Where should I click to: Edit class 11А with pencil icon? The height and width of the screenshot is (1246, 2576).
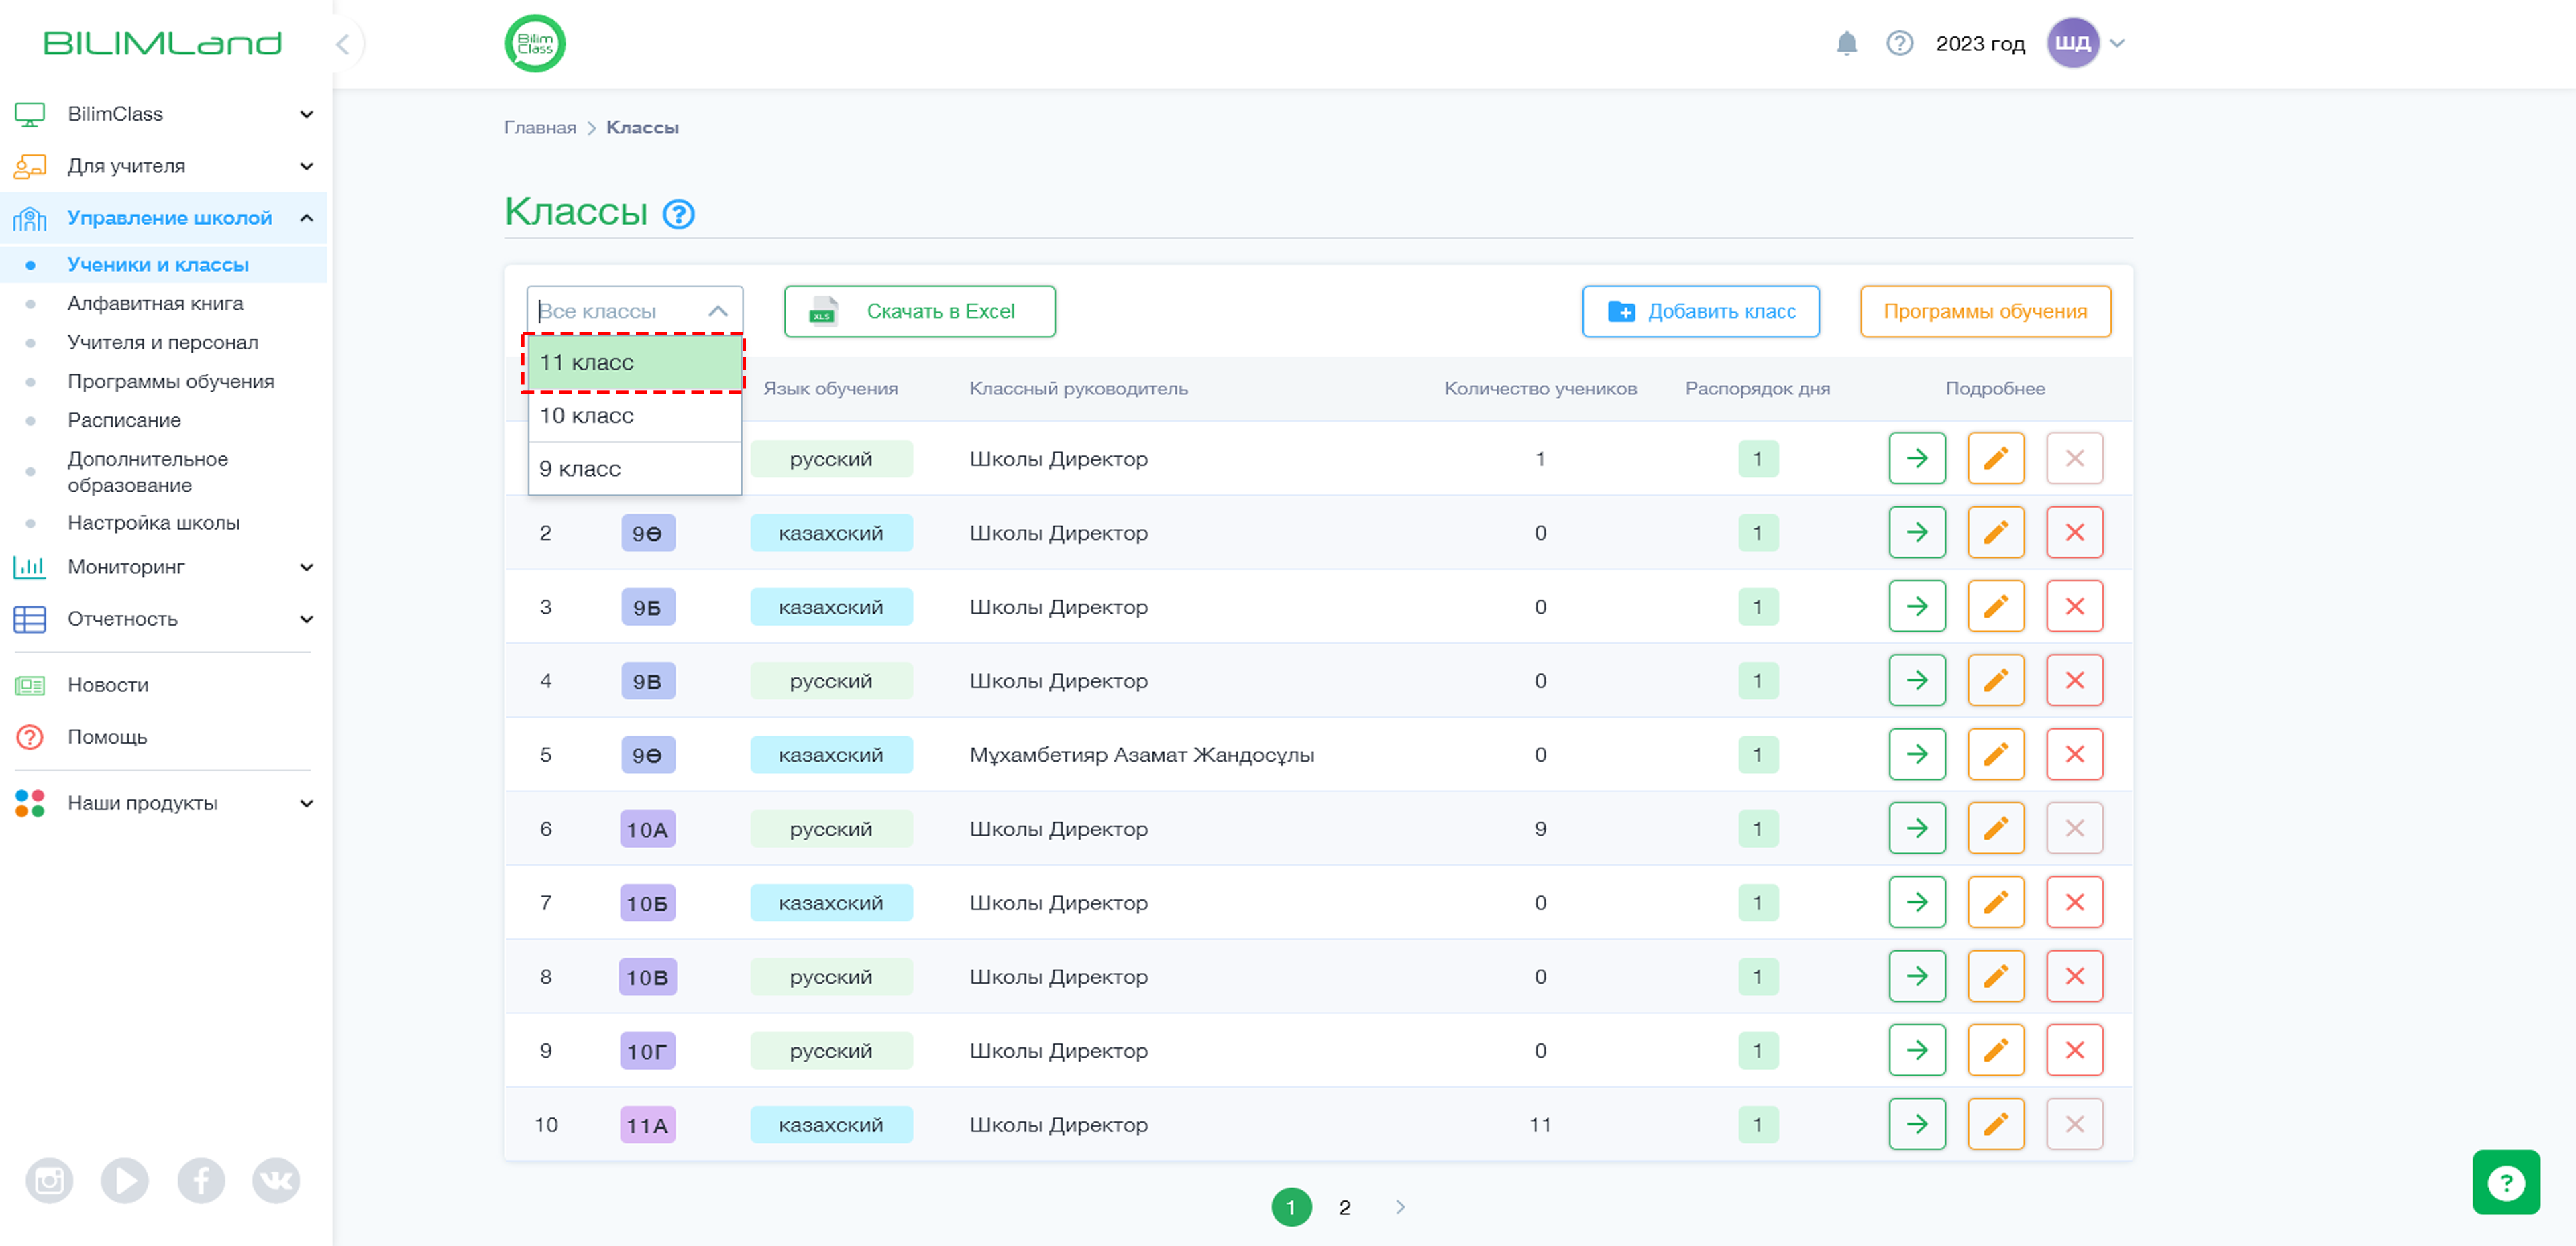tap(1995, 1124)
